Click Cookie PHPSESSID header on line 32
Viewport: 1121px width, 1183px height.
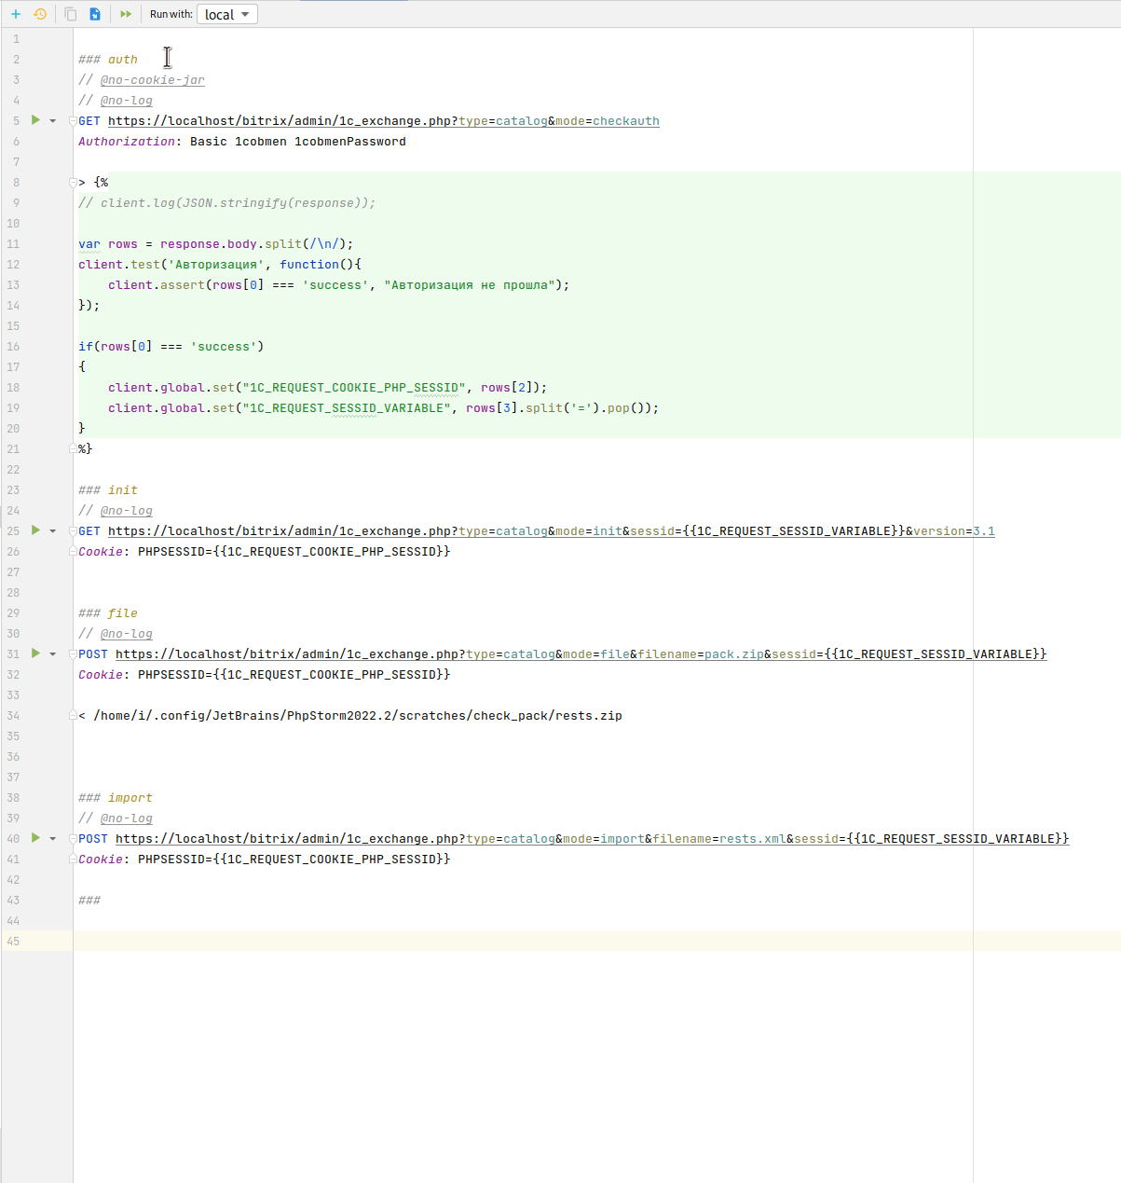[x=265, y=675]
